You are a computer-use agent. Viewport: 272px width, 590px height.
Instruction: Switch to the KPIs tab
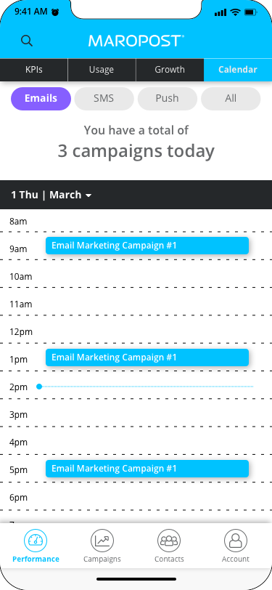coord(34,70)
